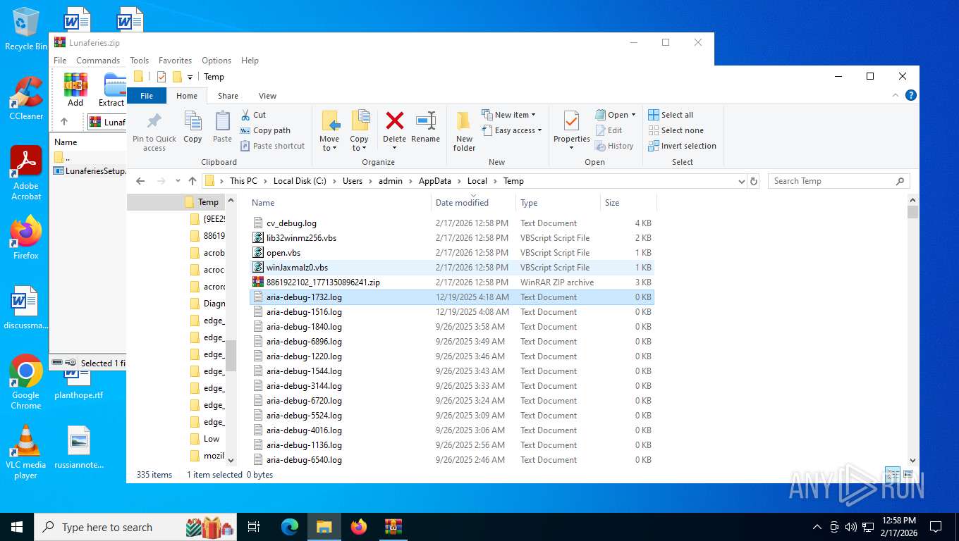
Task: Open Firefox from the taskbar
Action: click(x=359, y=527)
